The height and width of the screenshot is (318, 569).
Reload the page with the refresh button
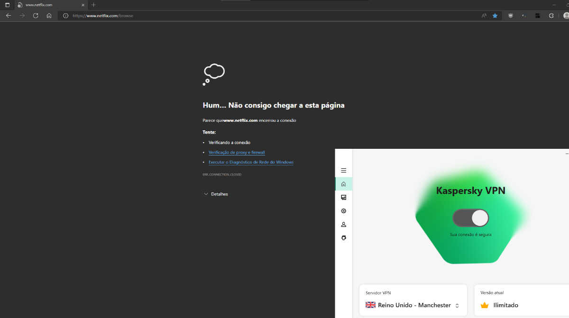(x=36, y=16)
